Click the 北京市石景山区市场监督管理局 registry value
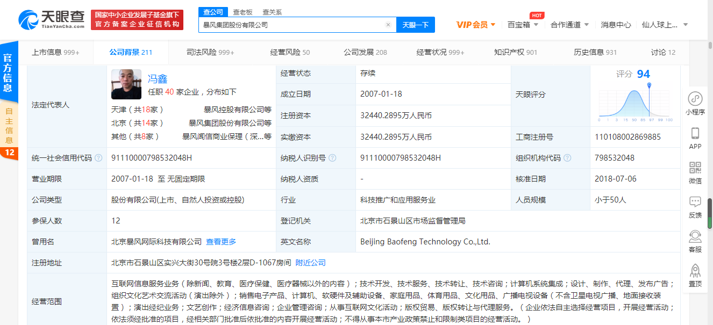The width and height of the screenshot is (713, 325). [413, 221]
